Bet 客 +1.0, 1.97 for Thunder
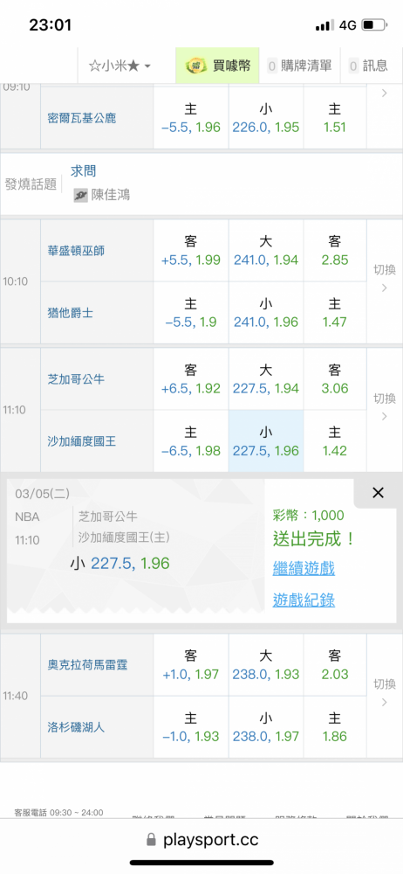 [x=191, y=664]
